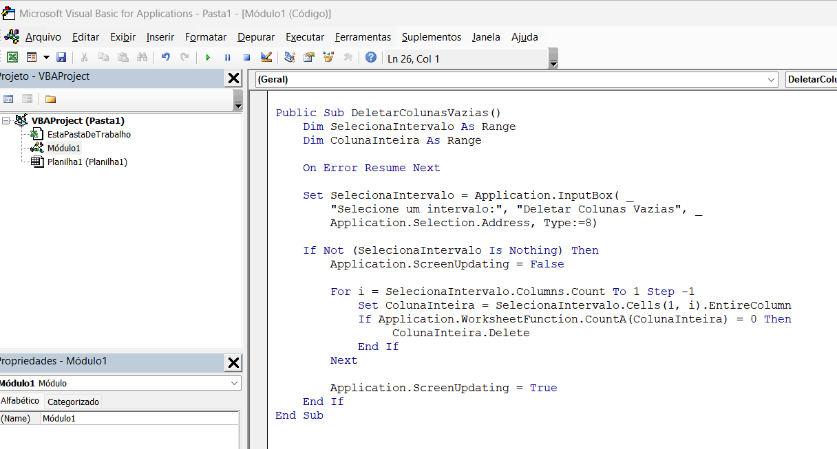
Task: Open the (Geral) object dropdown
Action: click(x=771, y=80)
